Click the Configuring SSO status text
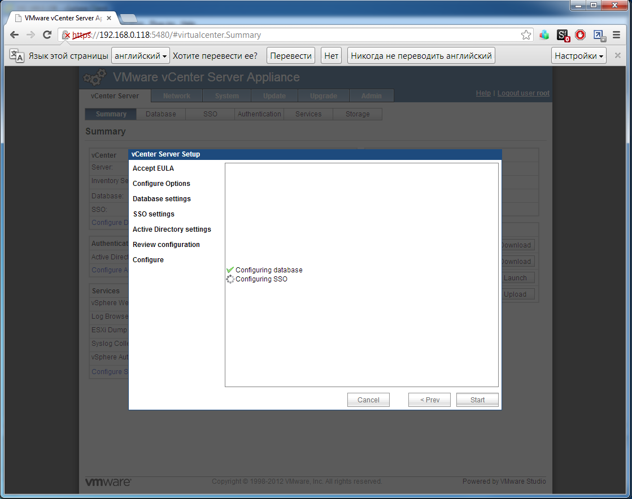 click(x=261, y=279)
